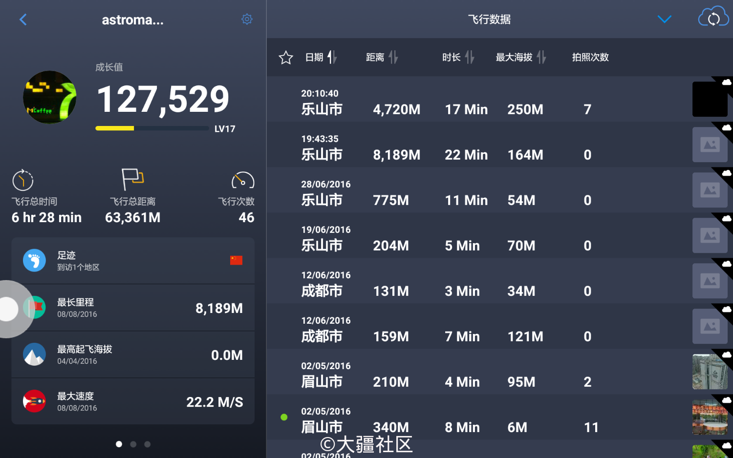Click the LV17 growth progress bar
Viewport: 733px width, 458px height.
coord(152,128)
